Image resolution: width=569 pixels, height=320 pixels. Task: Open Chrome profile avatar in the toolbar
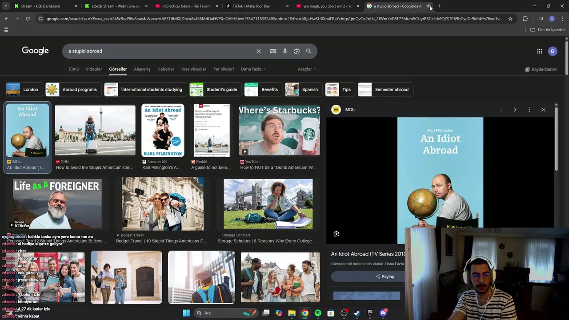[552, 19]
